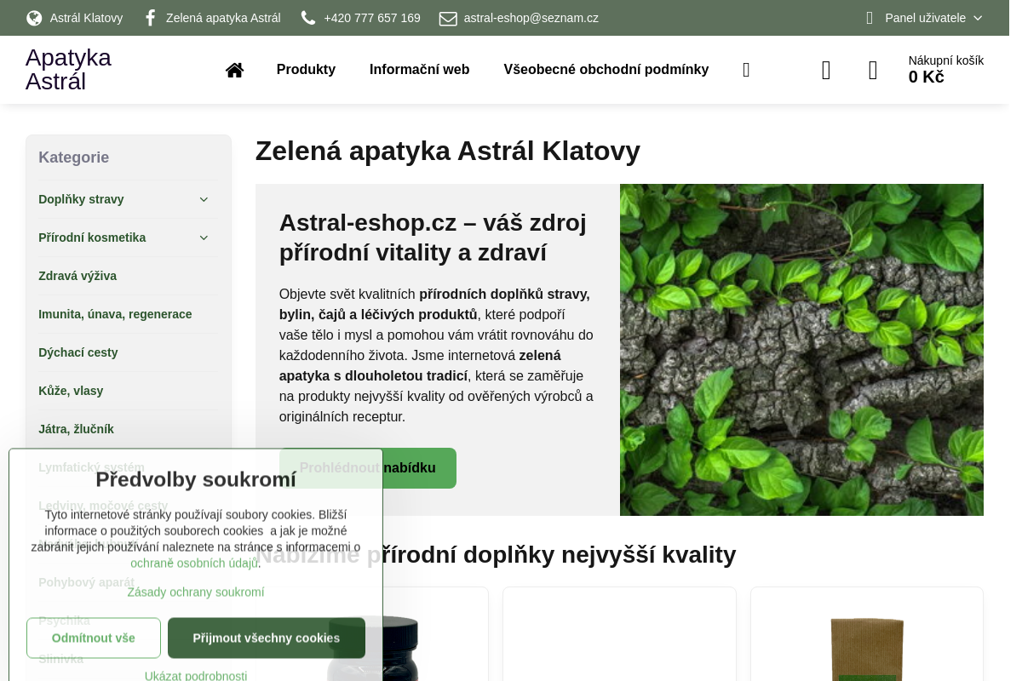Expand the Přírodní kosmetika category
Viewport: 1022px width, 681px height.
pyautogui.click(x=204, y=237)
